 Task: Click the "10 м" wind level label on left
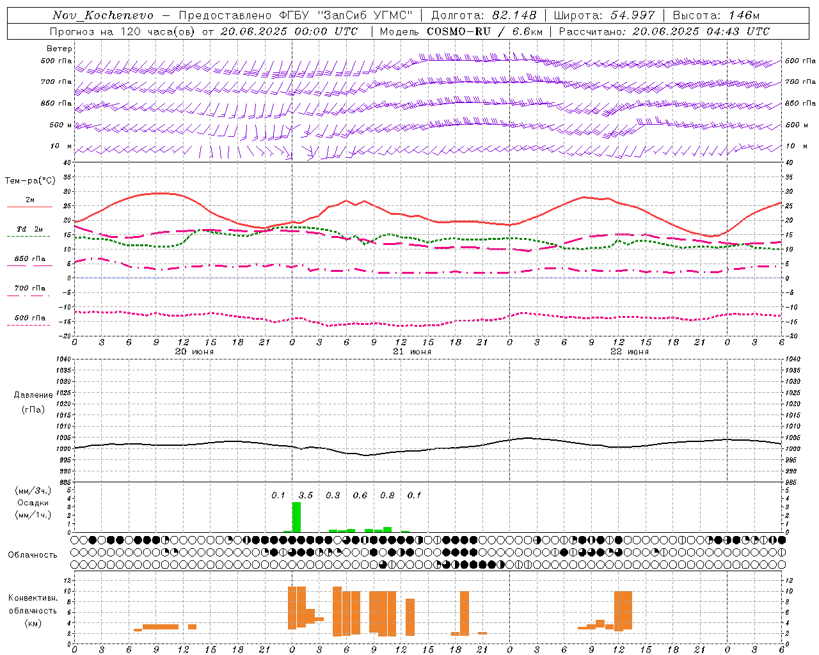pyautogui.click(x=61, y=146)
